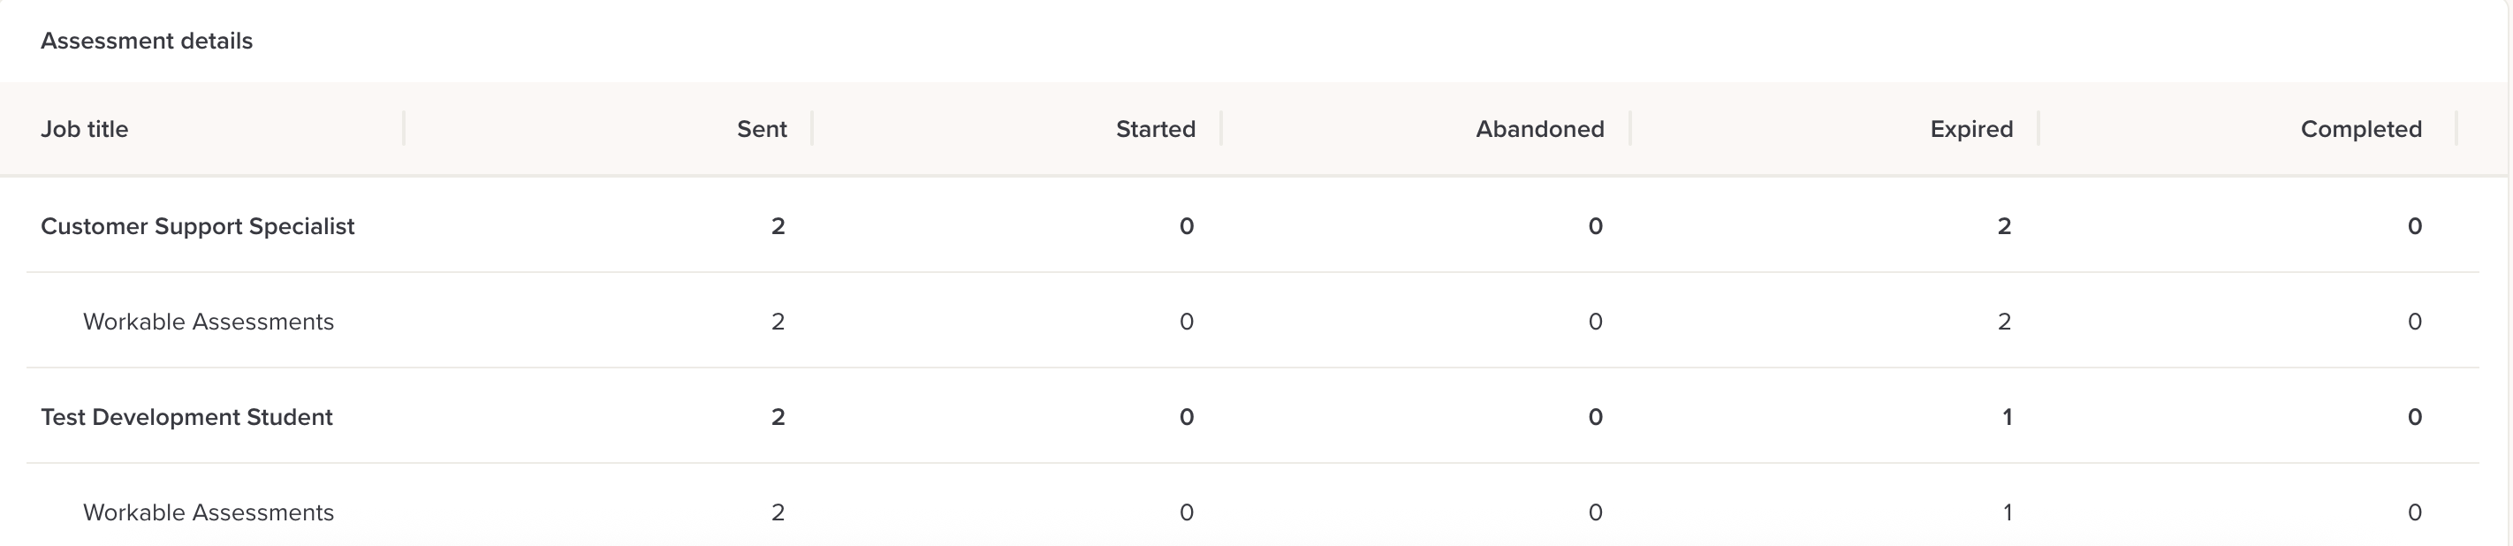
Task: Select the Test Development Student row title
Action: 186,417
